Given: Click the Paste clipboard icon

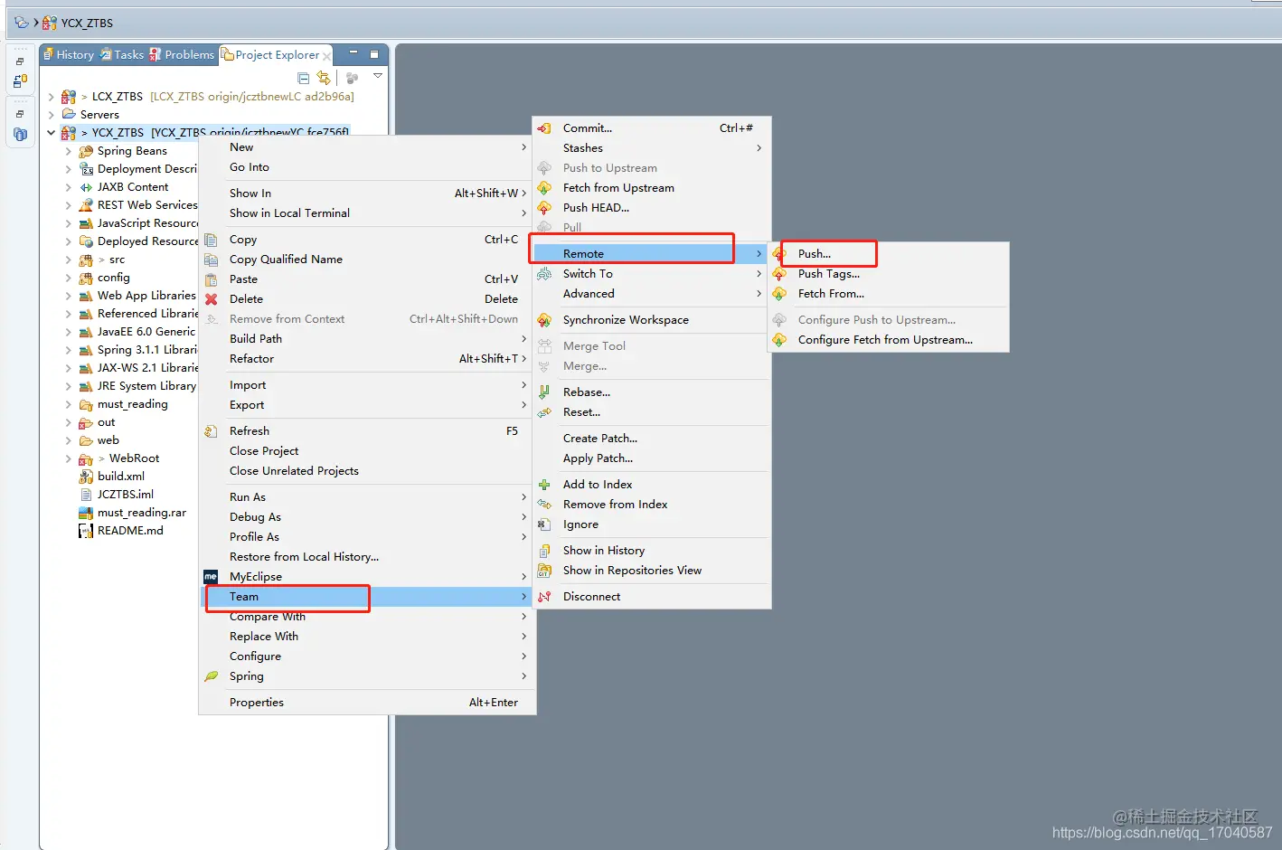Looking at the screenshot, I should point(211,279).
